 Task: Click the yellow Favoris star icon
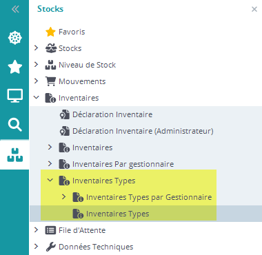point(50,32)
